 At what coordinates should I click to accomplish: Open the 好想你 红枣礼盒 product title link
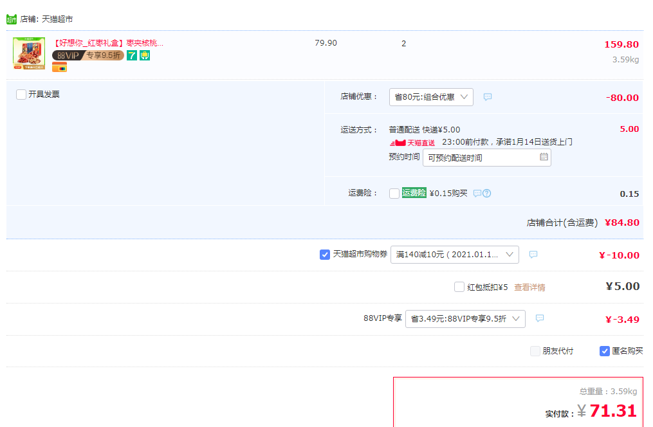tap(108, 43)
